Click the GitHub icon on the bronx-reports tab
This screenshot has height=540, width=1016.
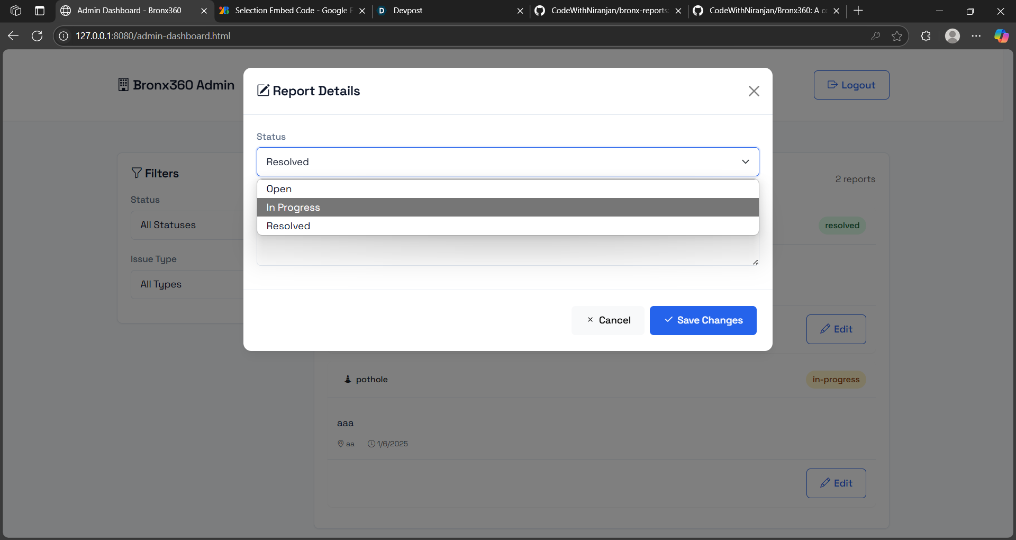tap(540, 11)
